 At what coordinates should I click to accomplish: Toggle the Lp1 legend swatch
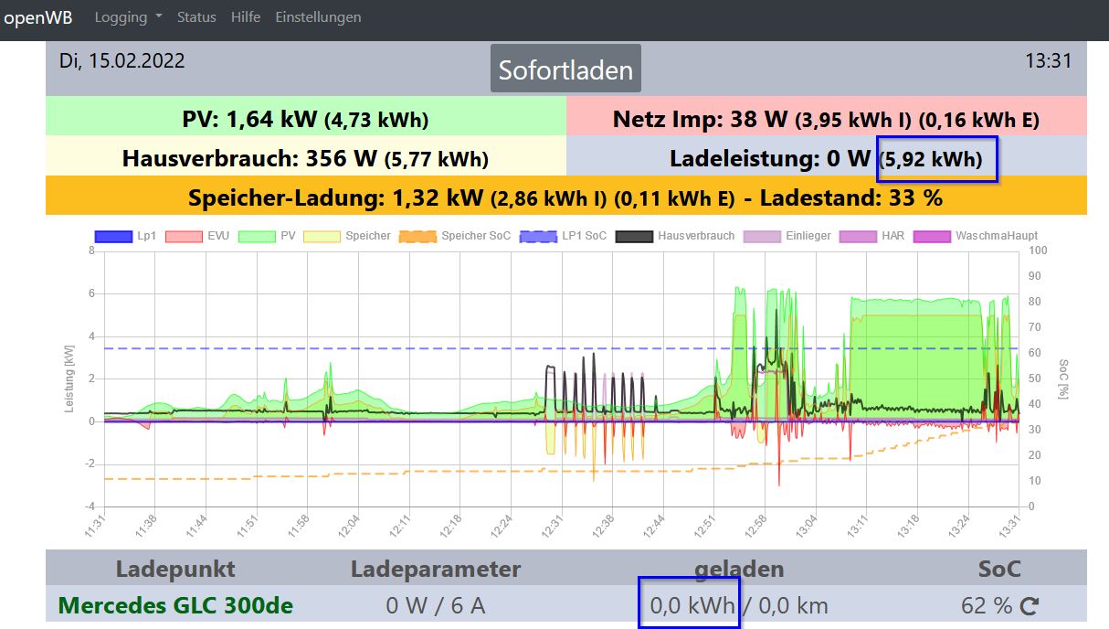click(x=128, y=236)
